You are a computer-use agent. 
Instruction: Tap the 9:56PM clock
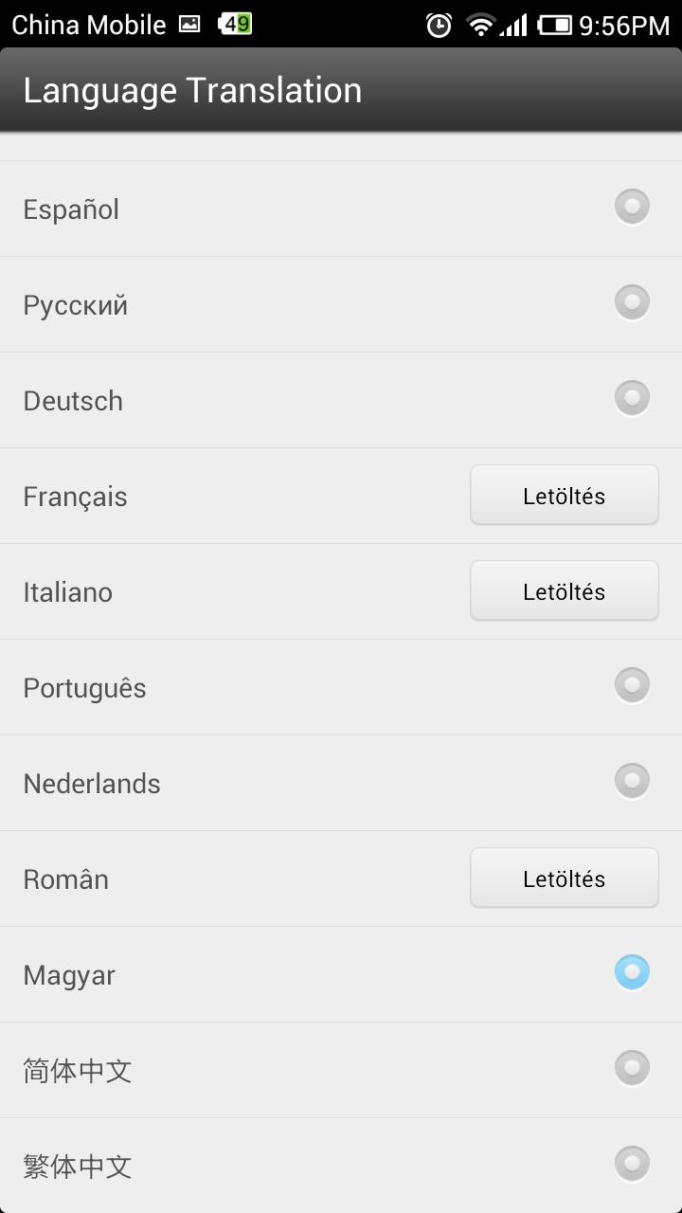coord(624,26)
